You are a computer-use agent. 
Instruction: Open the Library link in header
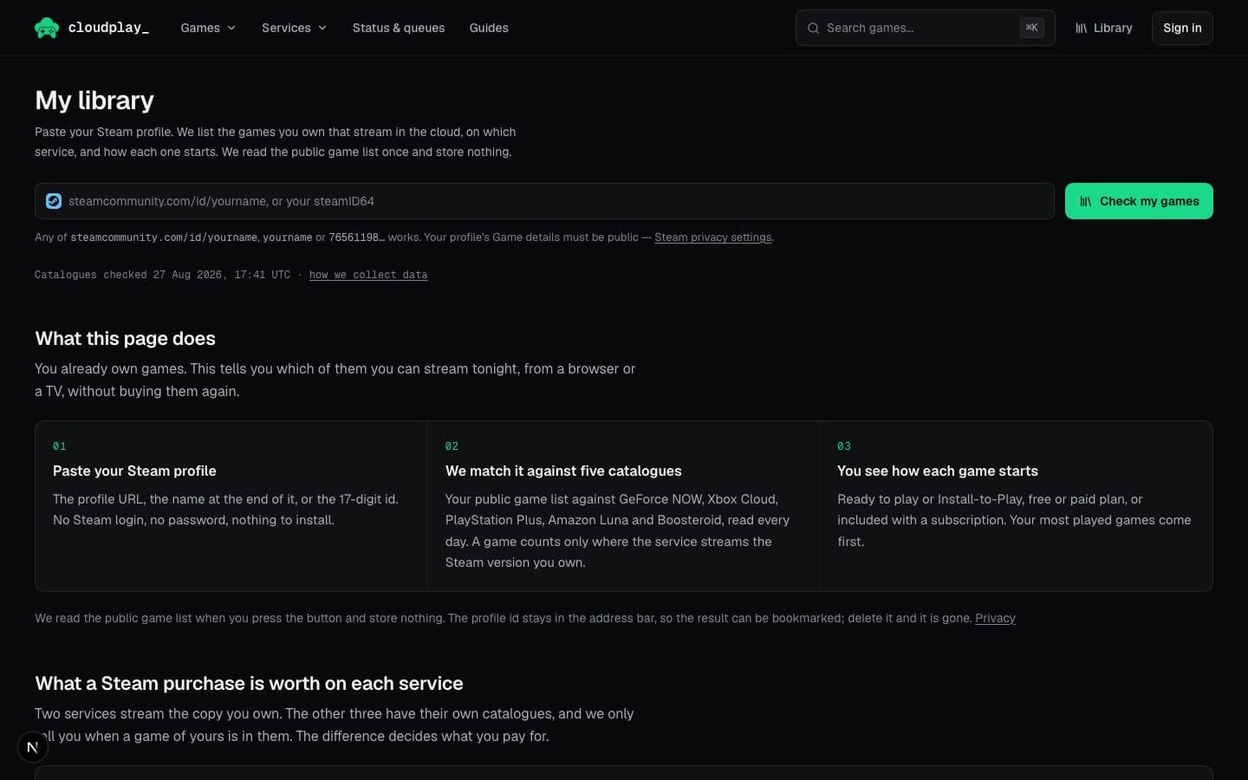point(1103,28)
